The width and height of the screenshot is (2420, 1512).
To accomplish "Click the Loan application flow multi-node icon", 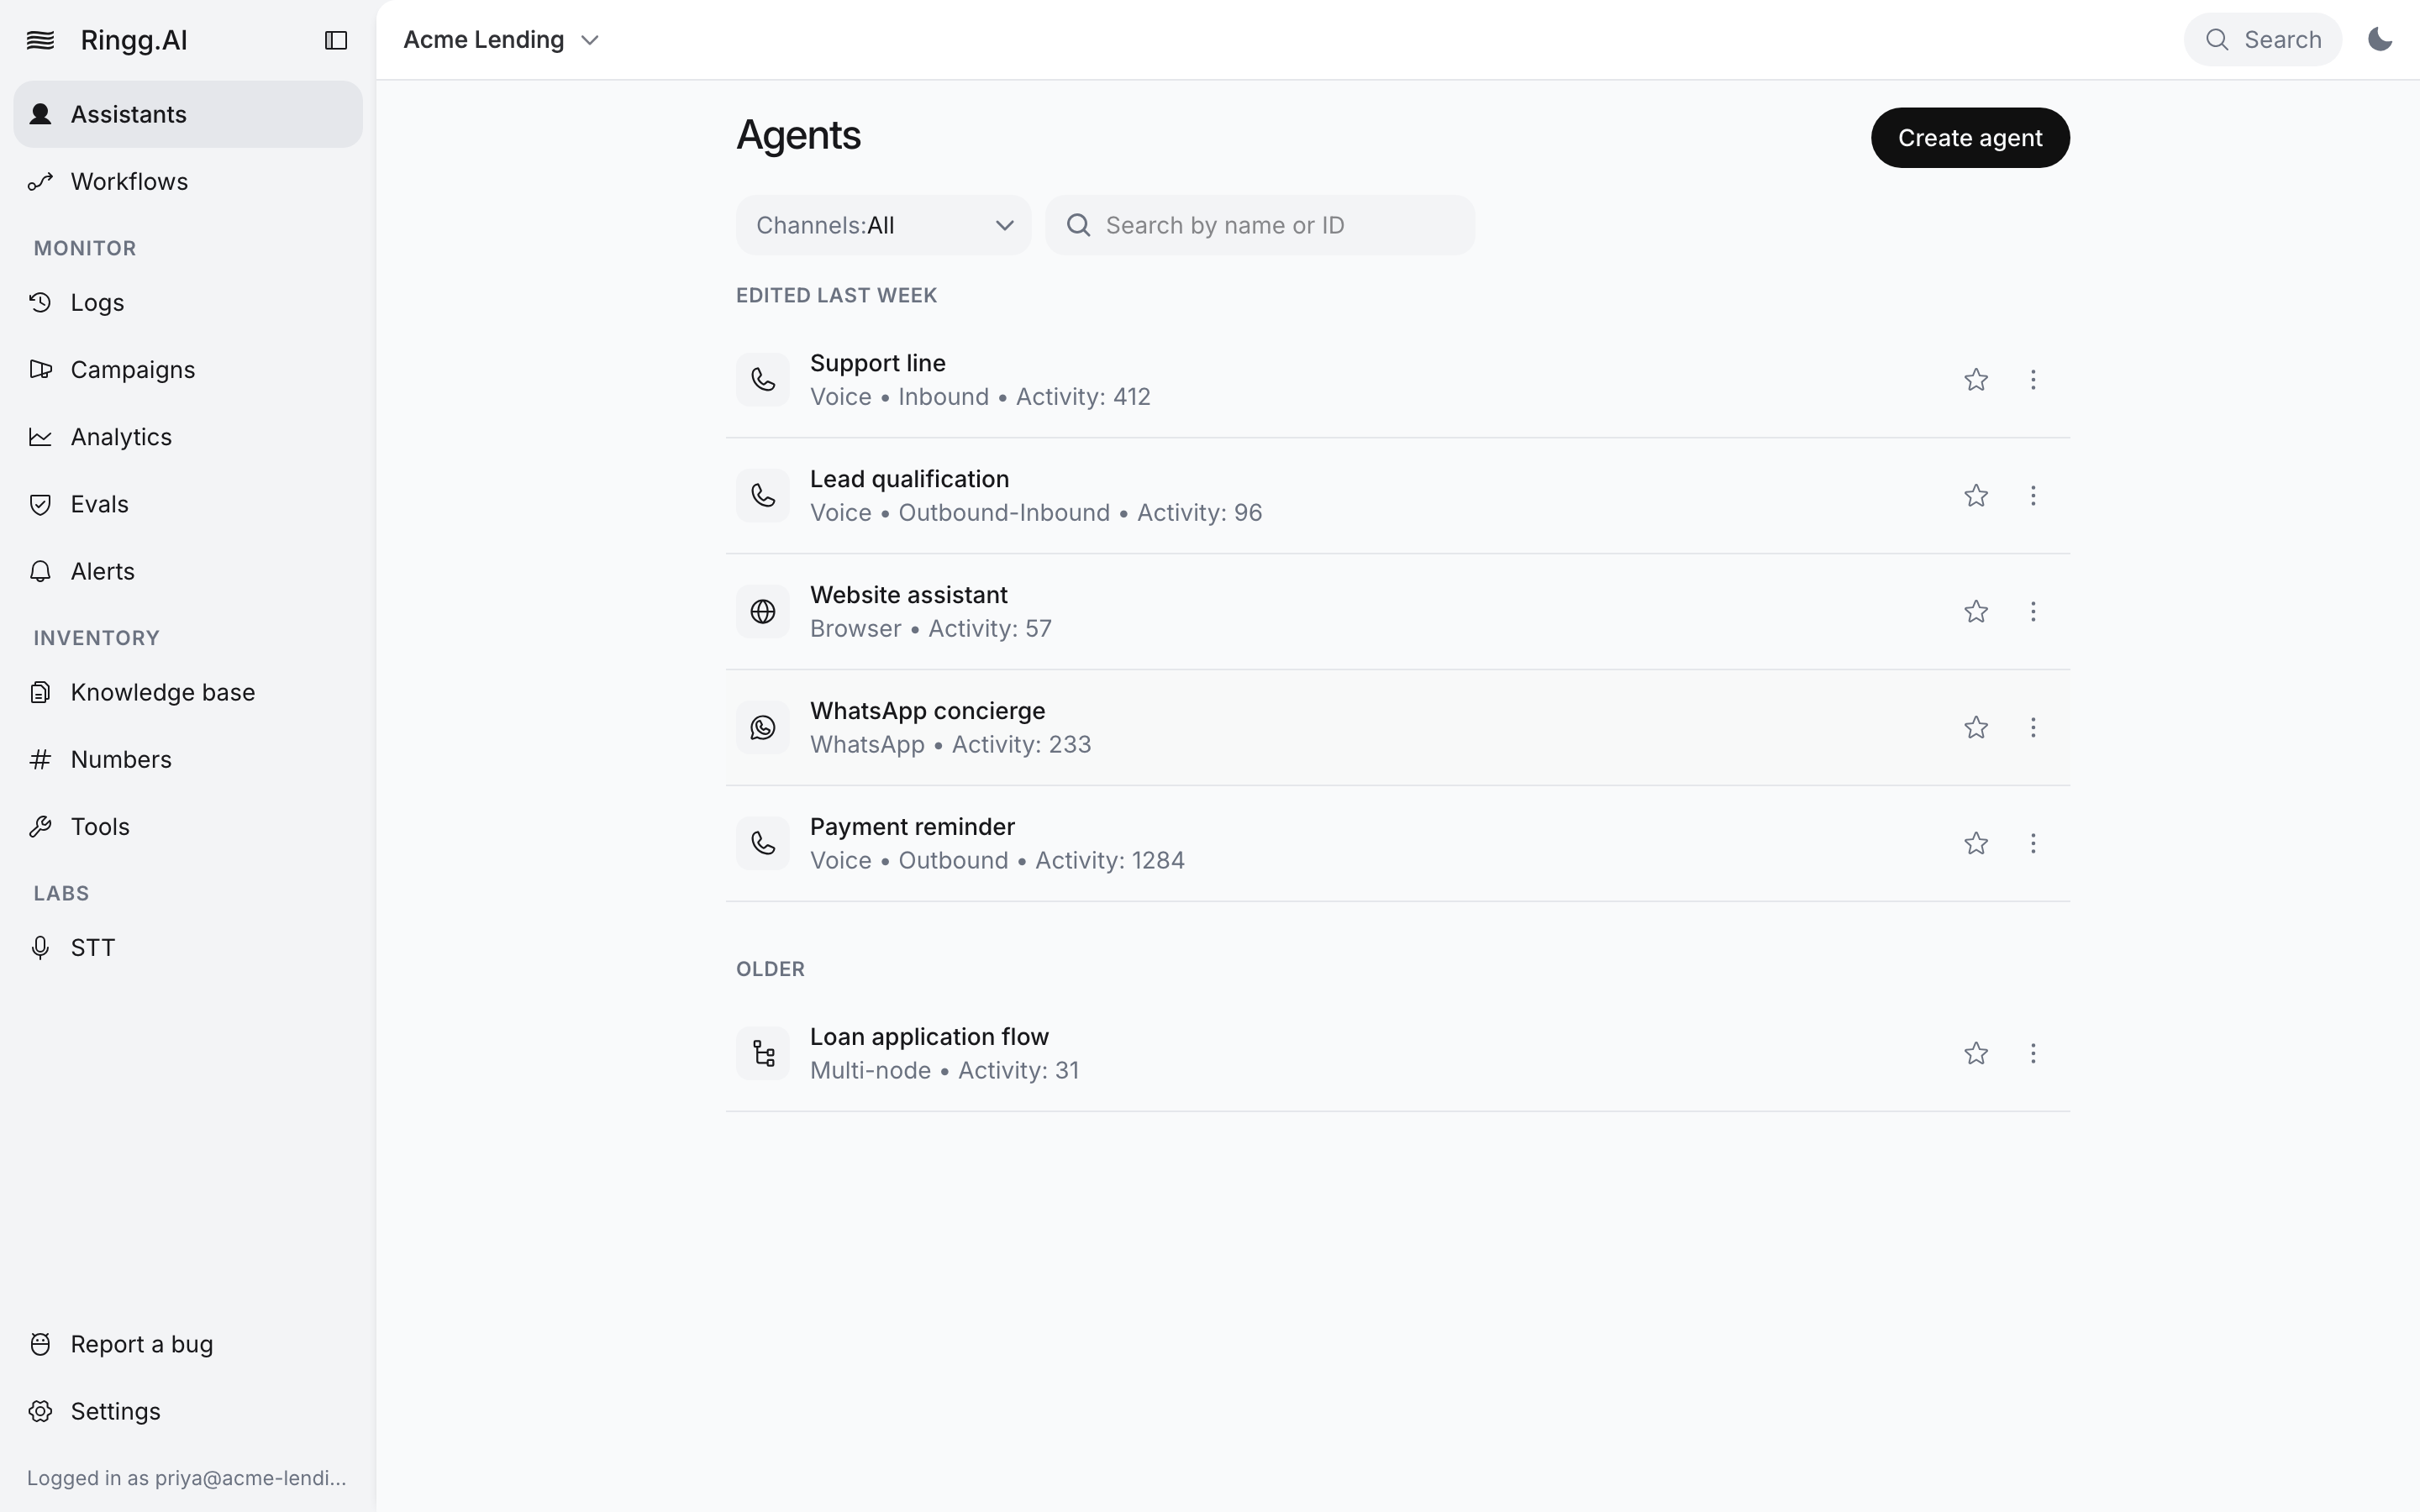I will [763, 1054].
